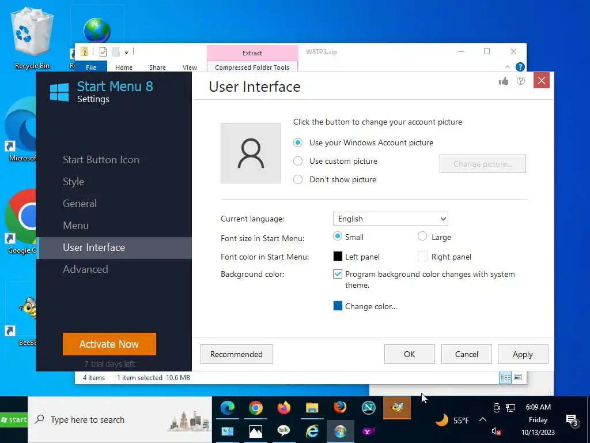The width and height of the screenshot is (590, 443).
Task: Click the Recommended button
Action: 236,354
